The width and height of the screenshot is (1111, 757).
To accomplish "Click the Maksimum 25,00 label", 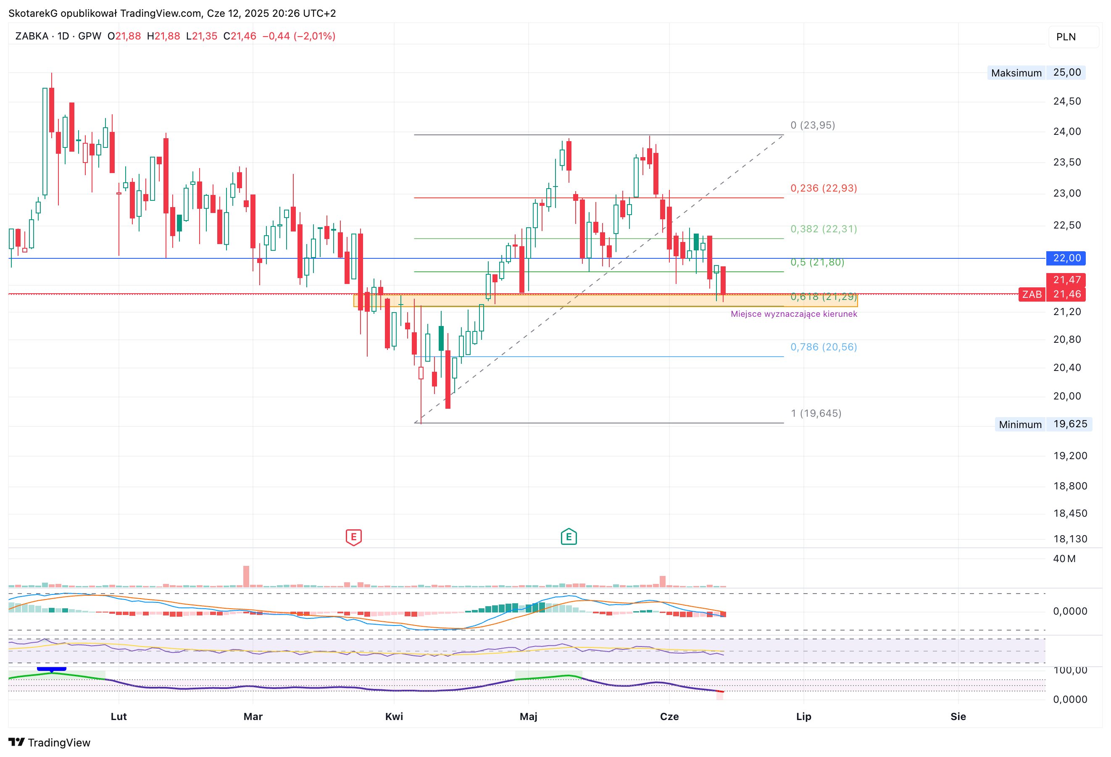I will click(1037, 73).
